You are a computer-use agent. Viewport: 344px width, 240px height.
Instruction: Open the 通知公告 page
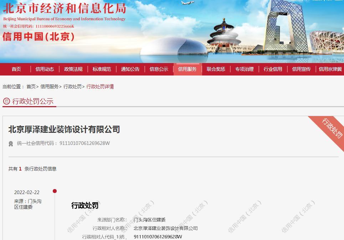pyautogui.click(x=130, y=69)
